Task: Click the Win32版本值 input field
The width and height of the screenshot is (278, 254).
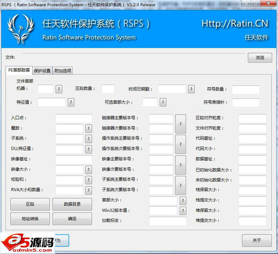Action: [x=163, y=211]
